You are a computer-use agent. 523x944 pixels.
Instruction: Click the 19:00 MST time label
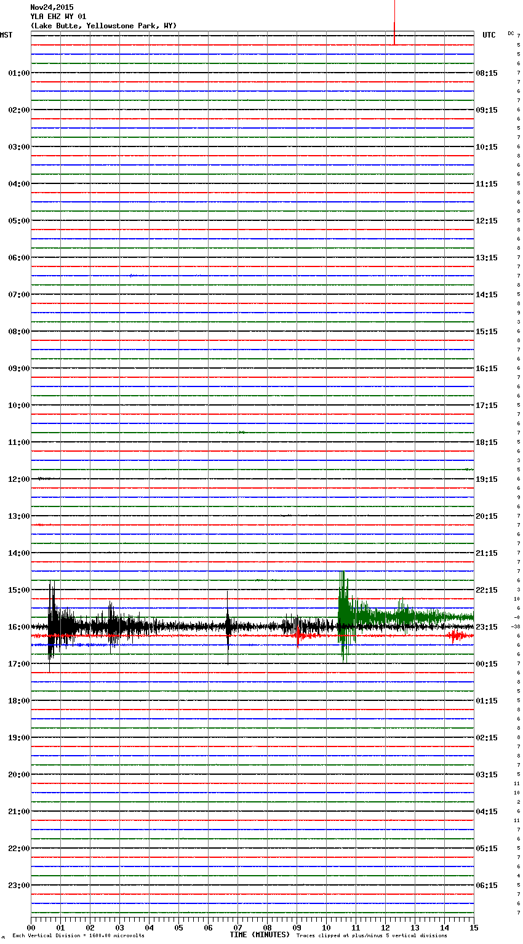coord(18,738)
